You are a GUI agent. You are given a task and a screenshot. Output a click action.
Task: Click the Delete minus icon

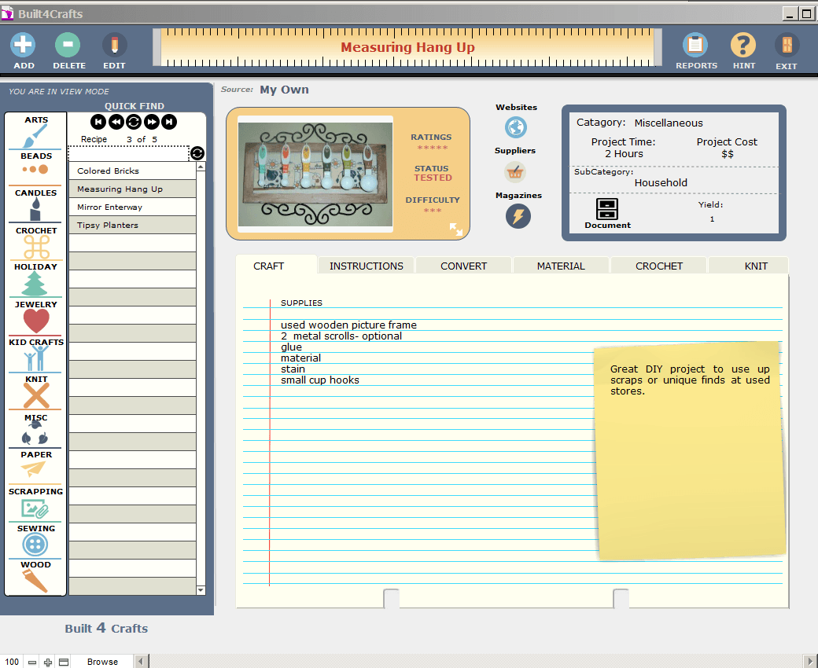(68, 46)
